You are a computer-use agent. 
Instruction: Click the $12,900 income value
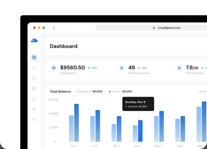point(127,91)
